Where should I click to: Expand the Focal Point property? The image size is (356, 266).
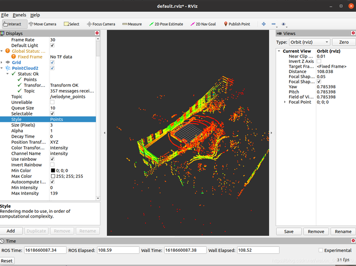[285, 102]
